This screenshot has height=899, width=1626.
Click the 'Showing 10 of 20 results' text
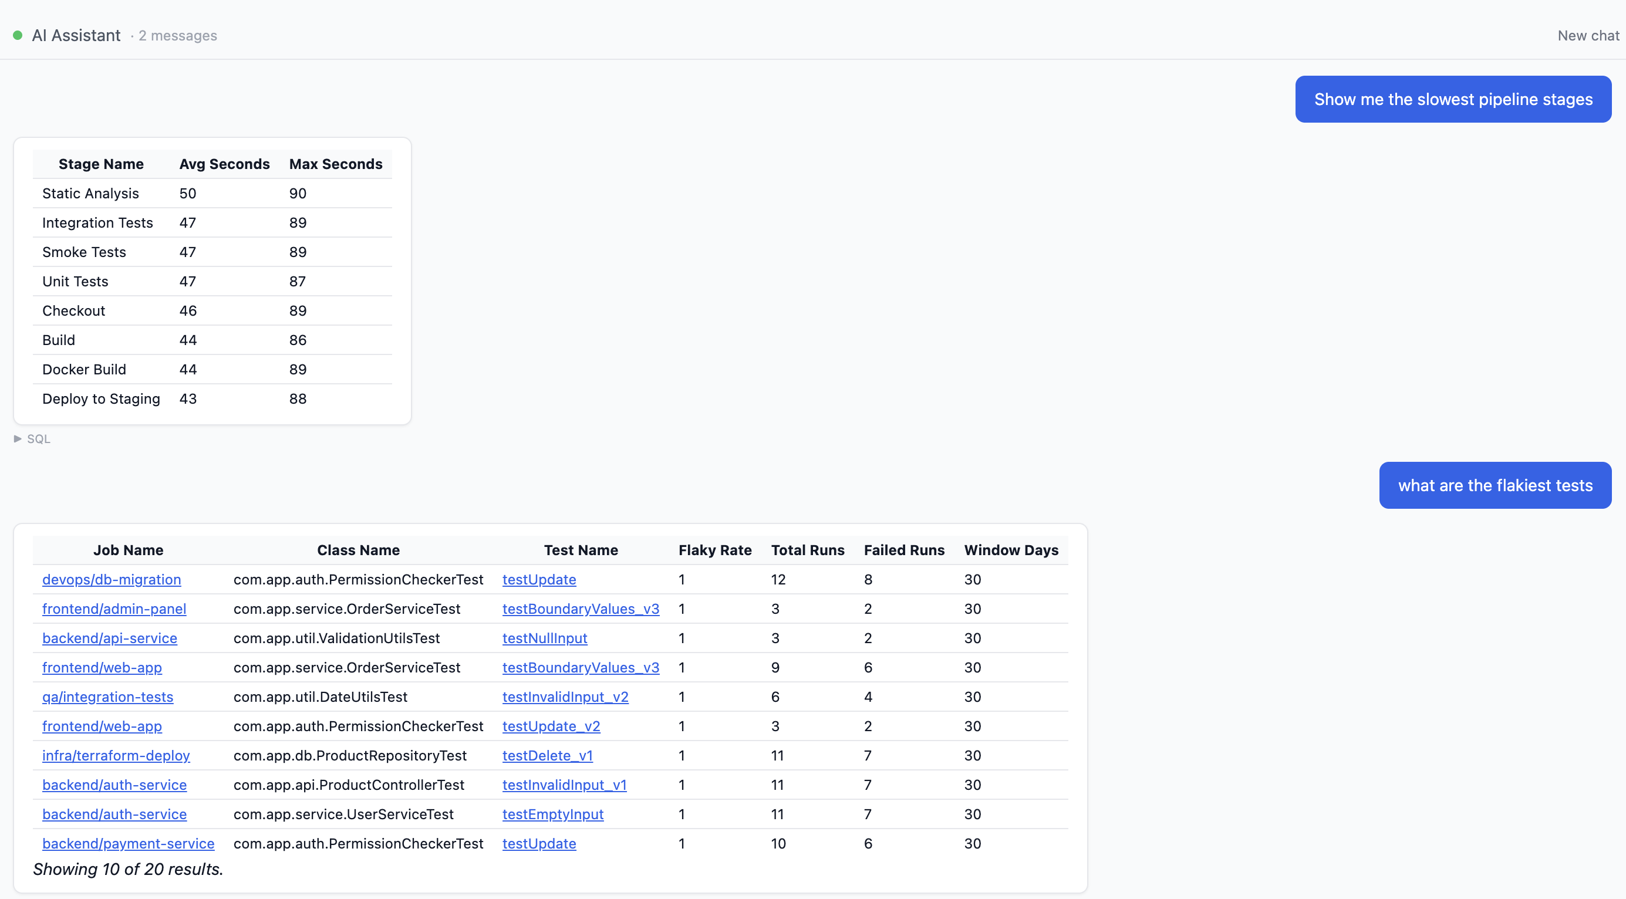pyautogui.click(x=128, y=868)
